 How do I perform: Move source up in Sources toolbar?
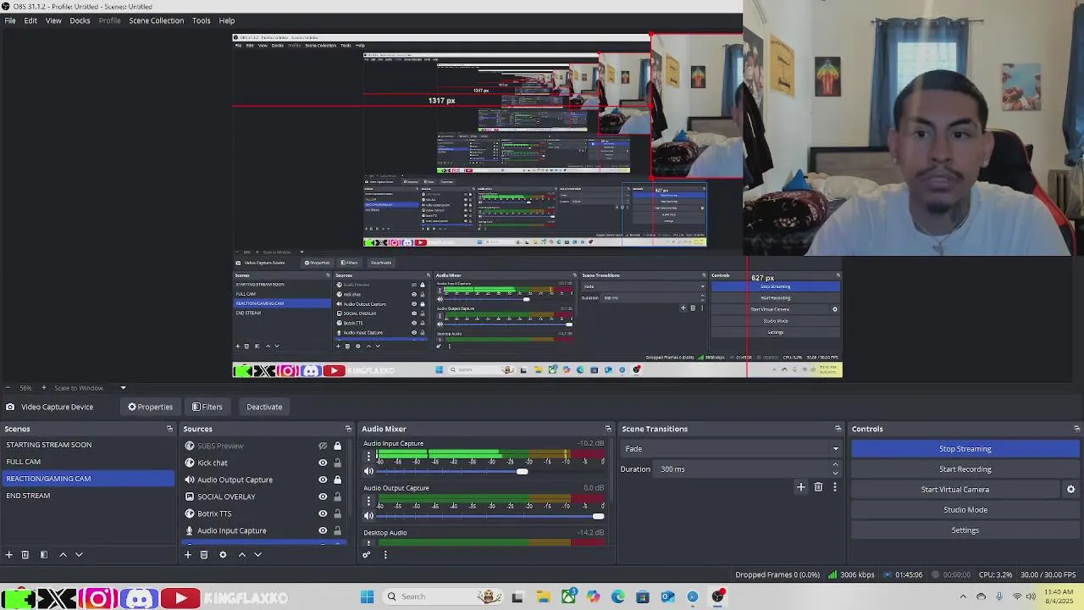pyautogui.click(x=241, y=555)
